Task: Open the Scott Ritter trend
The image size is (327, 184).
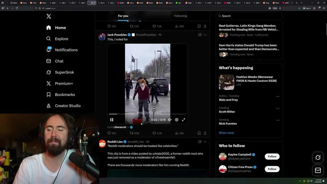Action: [x=227, y=112]
